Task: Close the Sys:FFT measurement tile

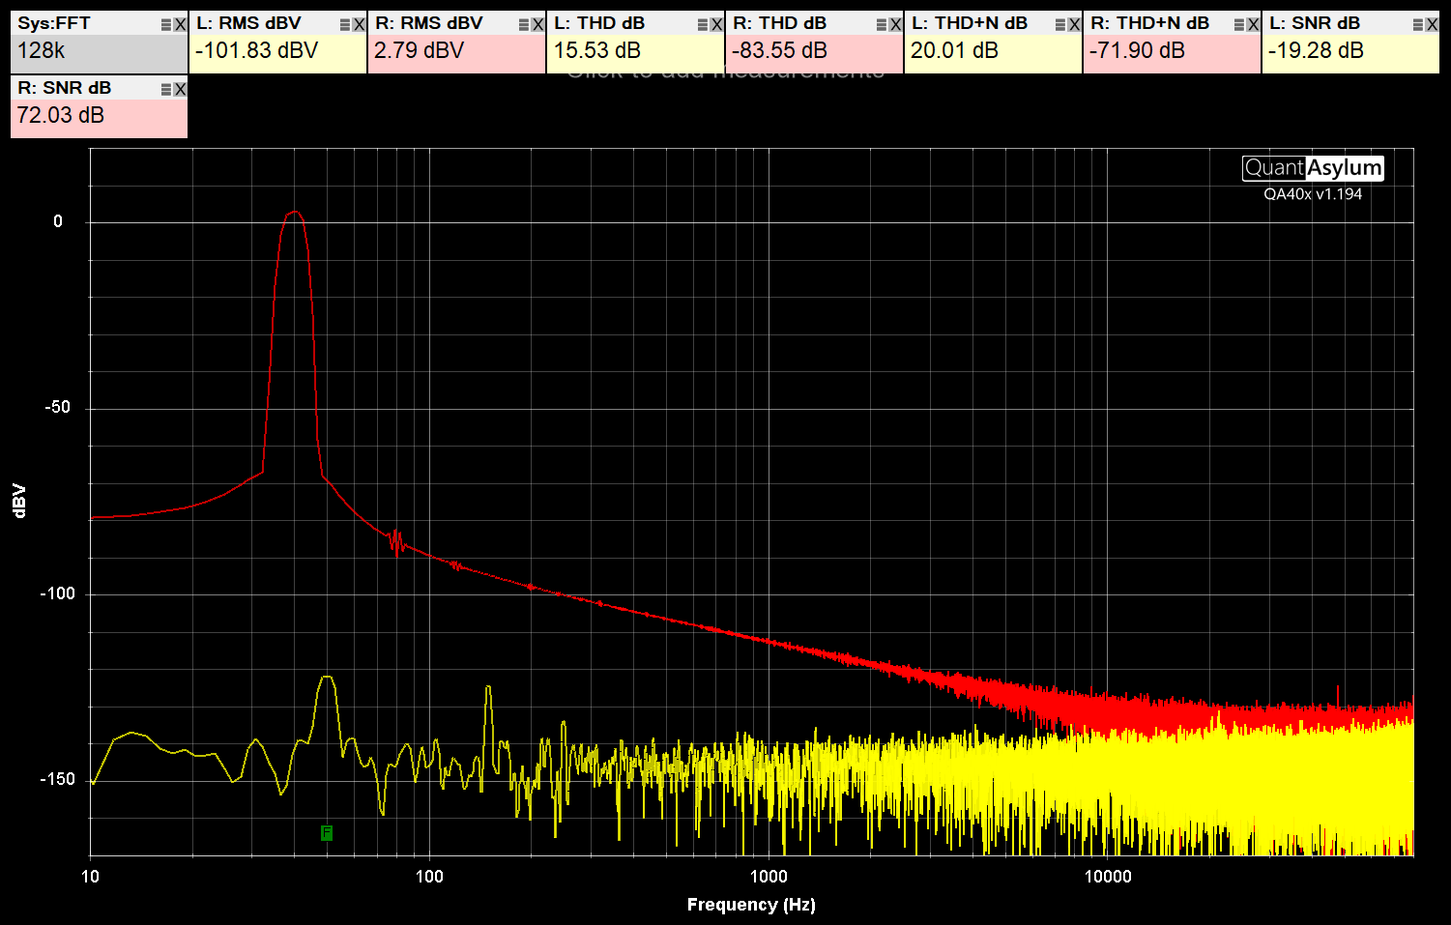Action: click(x=181, y=24)
